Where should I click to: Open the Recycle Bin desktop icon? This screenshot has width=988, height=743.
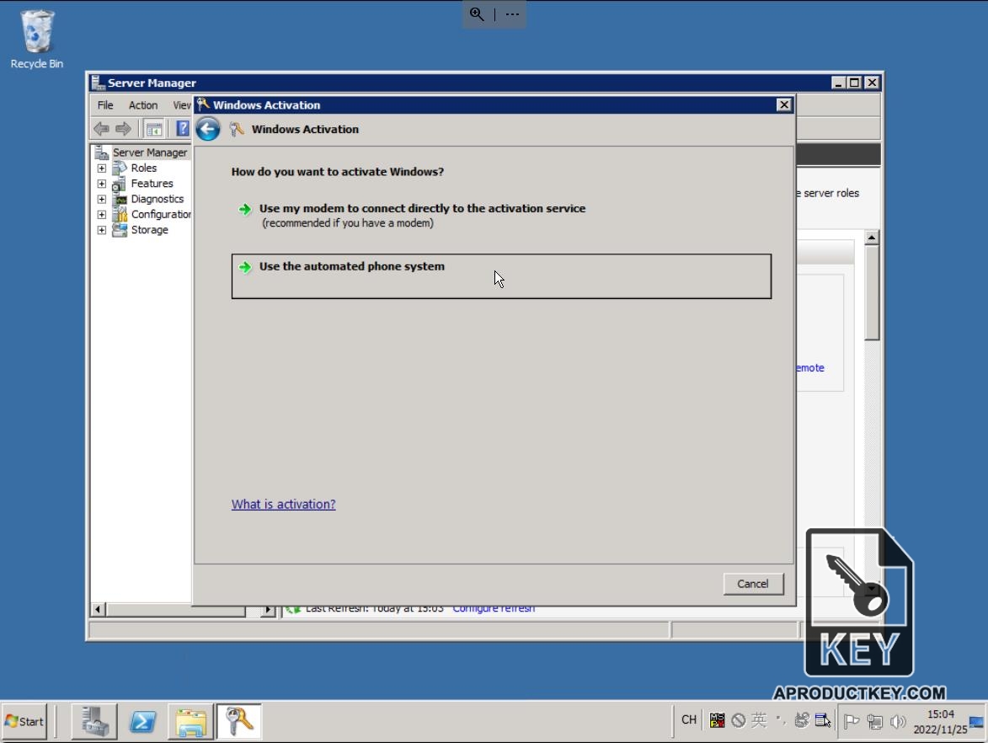(36, 39)
